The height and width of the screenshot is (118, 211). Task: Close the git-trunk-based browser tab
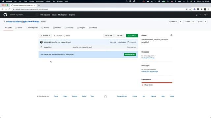[x=35, y=5]
